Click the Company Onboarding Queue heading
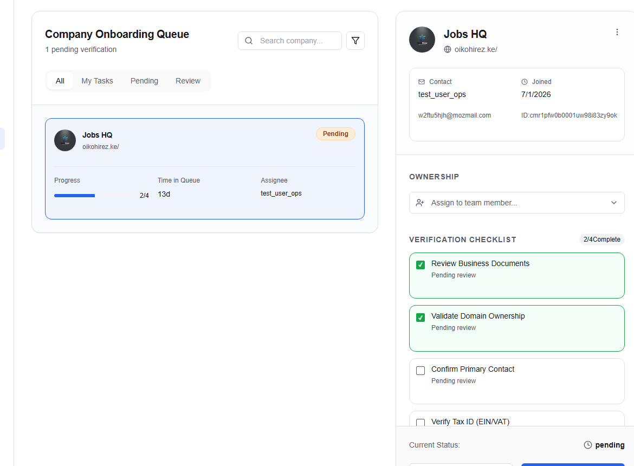 click(117, 34)
